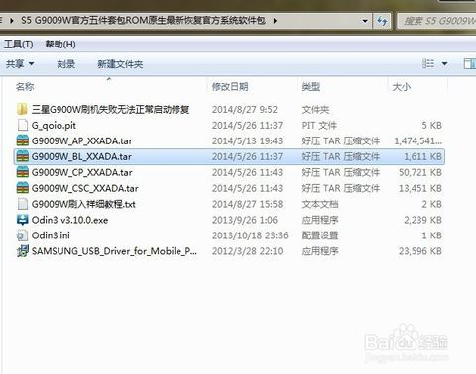Select the 三星G900W folder icon
This screenshot has height=374, width=476.
pyautogui.click(x=22, y=109)
